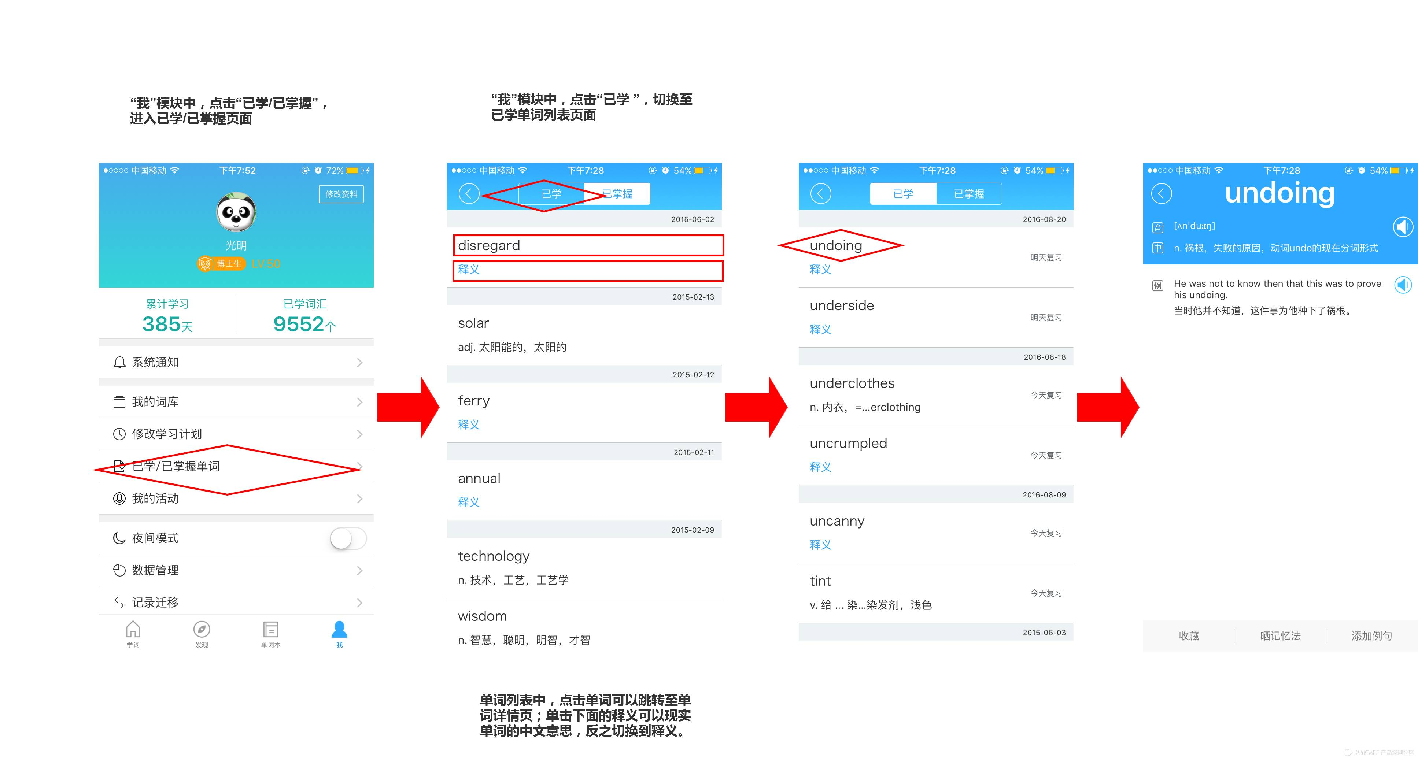Toggle the 夜间模式 night mode switch

click(x=348, y=538)
